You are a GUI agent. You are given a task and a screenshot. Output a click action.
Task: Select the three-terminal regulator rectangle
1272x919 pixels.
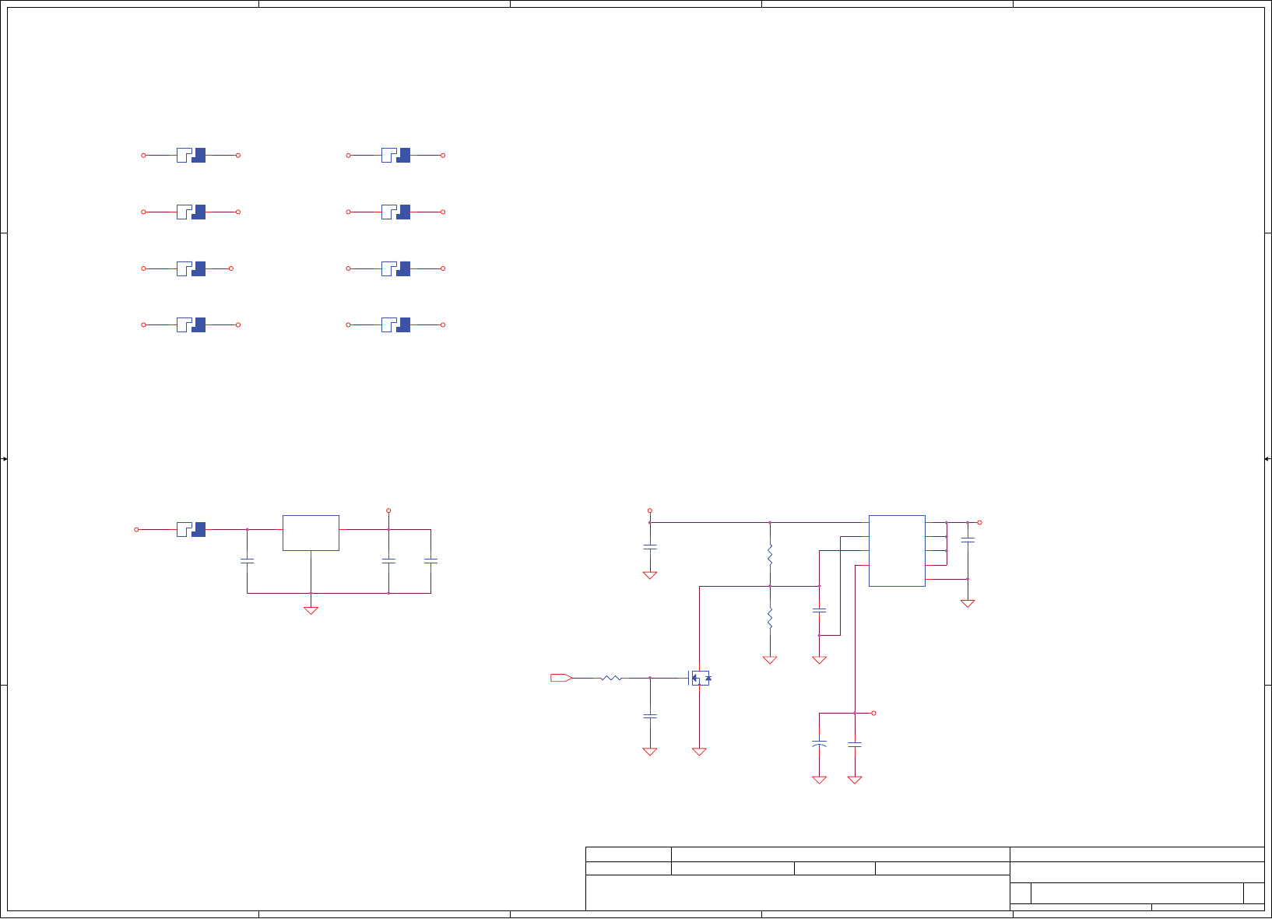311,533
